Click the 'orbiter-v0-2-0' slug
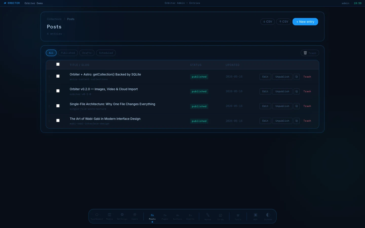Image resolution: width=365 pixels, height=228 pixels. click(80, 94)
